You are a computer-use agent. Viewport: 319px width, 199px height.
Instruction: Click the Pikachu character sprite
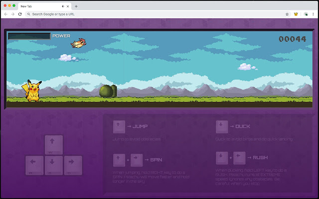[32, 91]
